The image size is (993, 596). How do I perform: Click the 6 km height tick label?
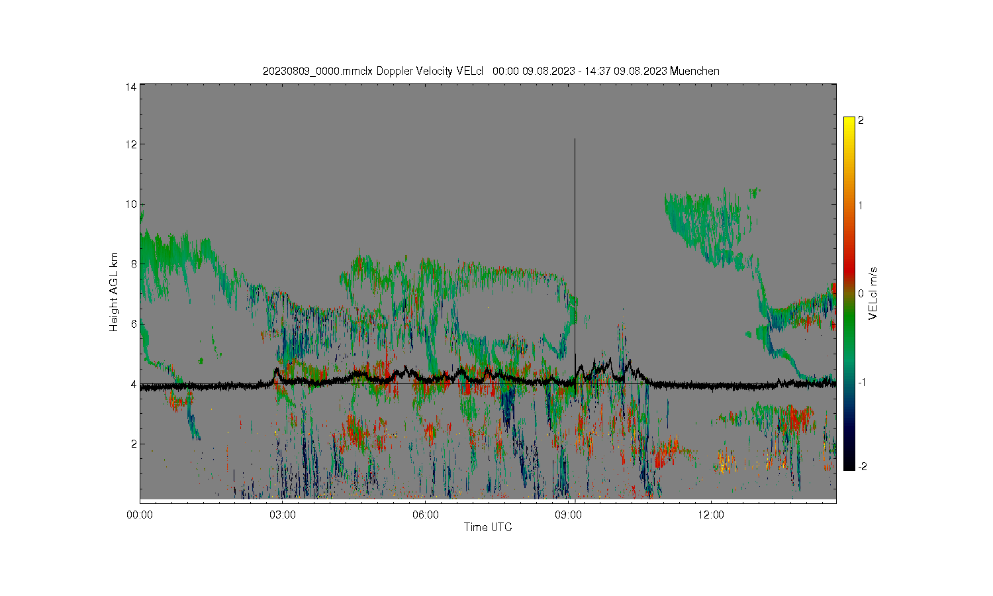(x=134, y=324)
